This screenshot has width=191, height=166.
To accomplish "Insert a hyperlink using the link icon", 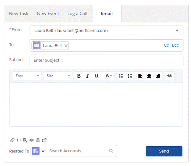I will coord(170,76).
